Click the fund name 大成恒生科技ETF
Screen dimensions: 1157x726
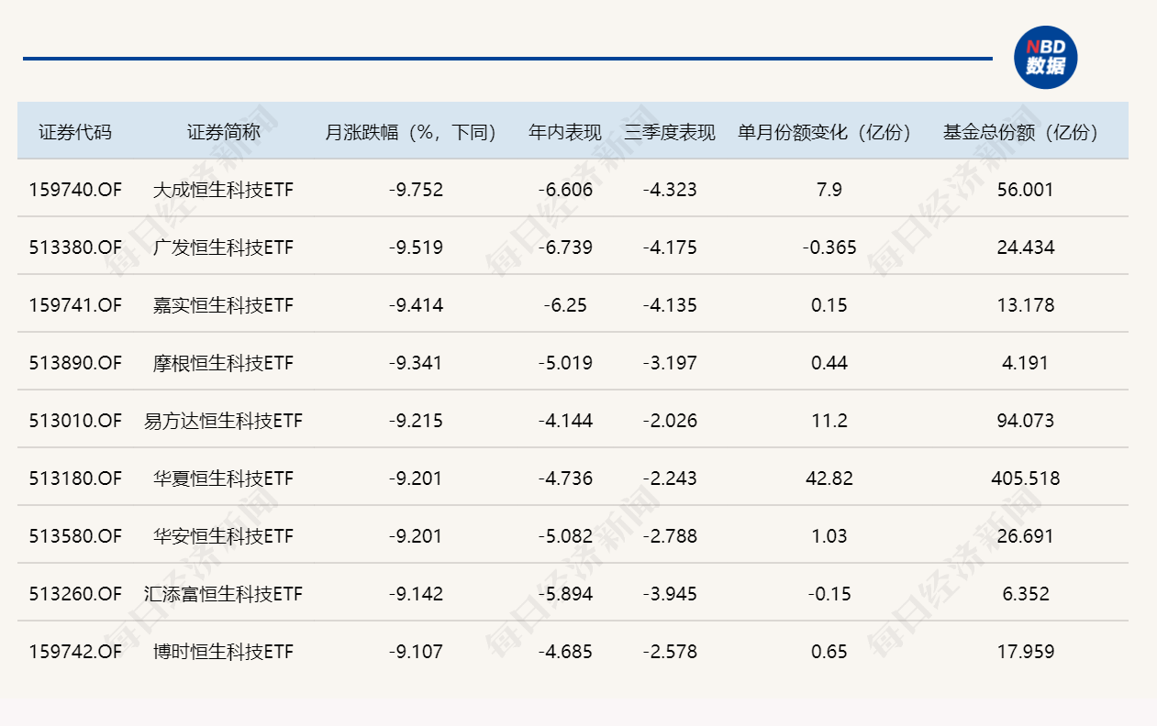[224, 190]
